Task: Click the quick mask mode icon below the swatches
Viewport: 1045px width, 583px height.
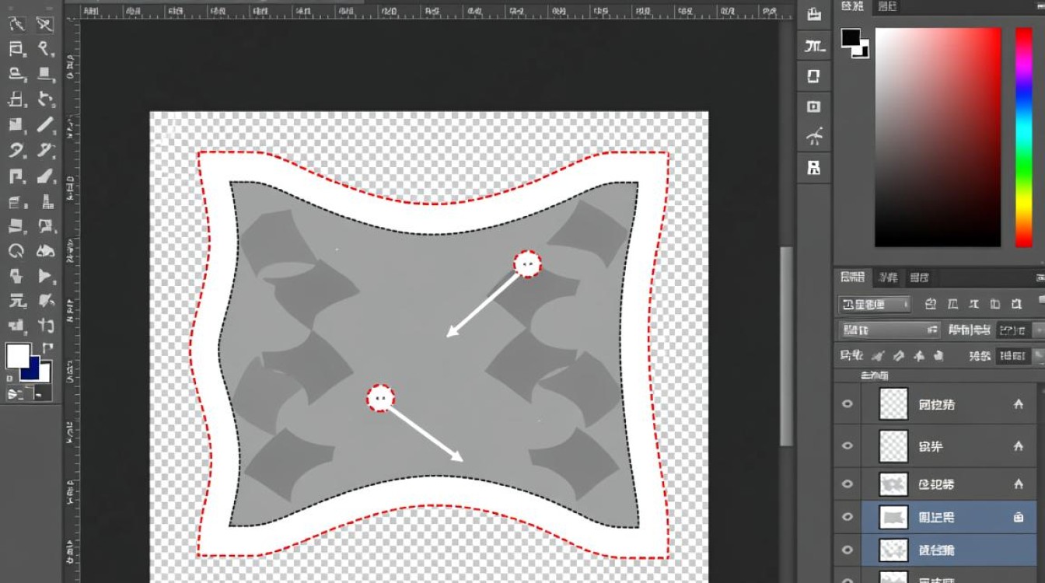Action: pos(16,394)
